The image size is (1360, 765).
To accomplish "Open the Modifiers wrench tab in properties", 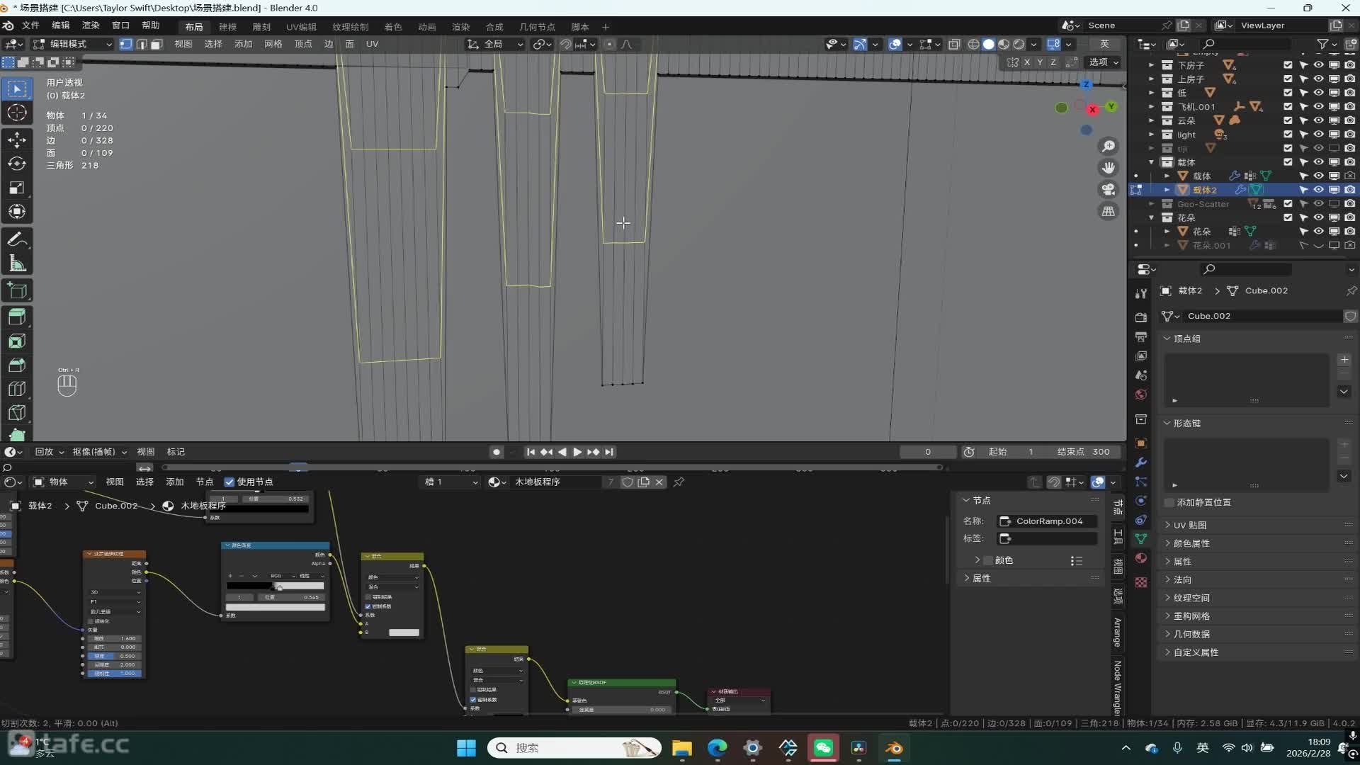I will click(1140, 463).
